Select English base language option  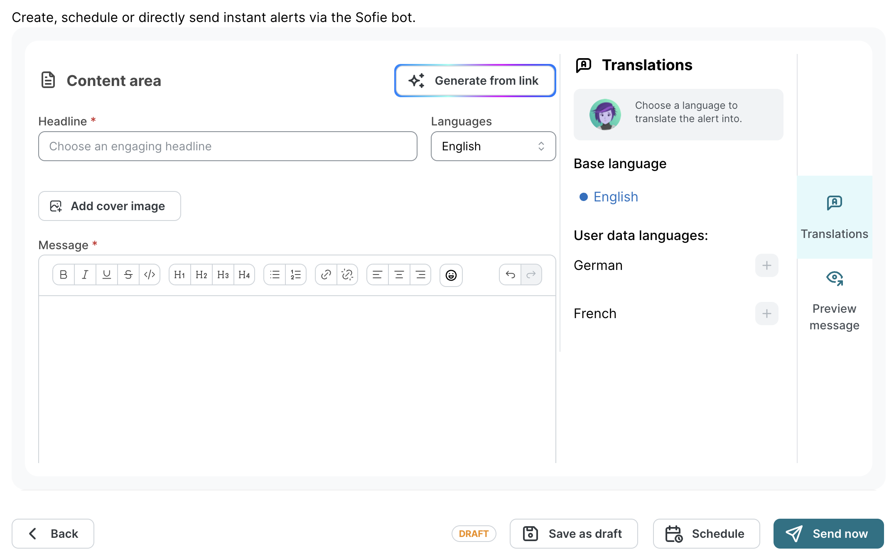pos(615,197)
